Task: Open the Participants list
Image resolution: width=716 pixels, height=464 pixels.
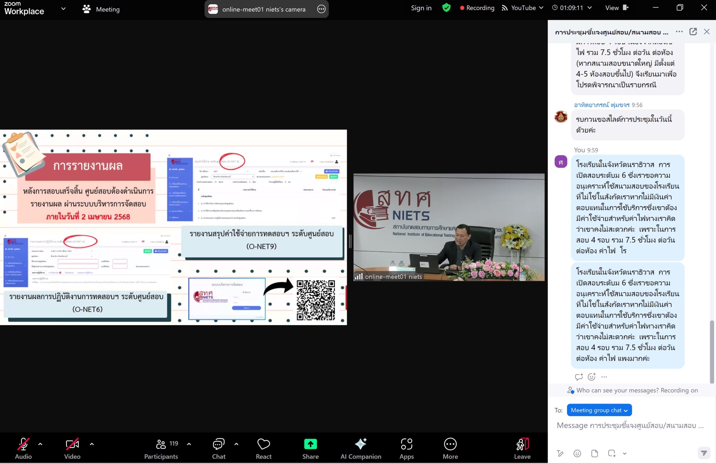Action: click(x=161, y=448)
